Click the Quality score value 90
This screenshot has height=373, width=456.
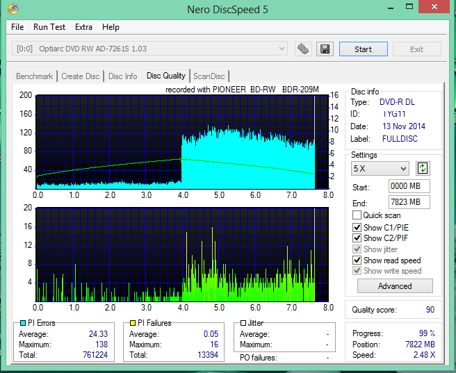430,310
